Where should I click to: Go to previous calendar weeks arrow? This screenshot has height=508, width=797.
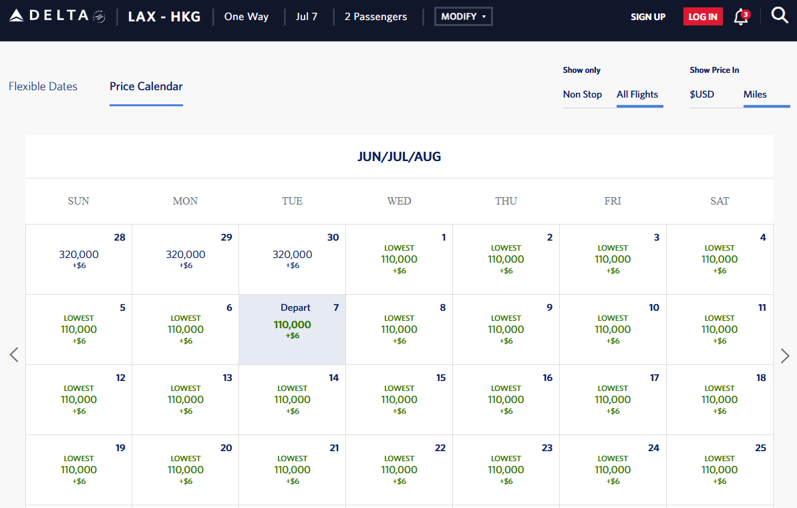point(14,355)
